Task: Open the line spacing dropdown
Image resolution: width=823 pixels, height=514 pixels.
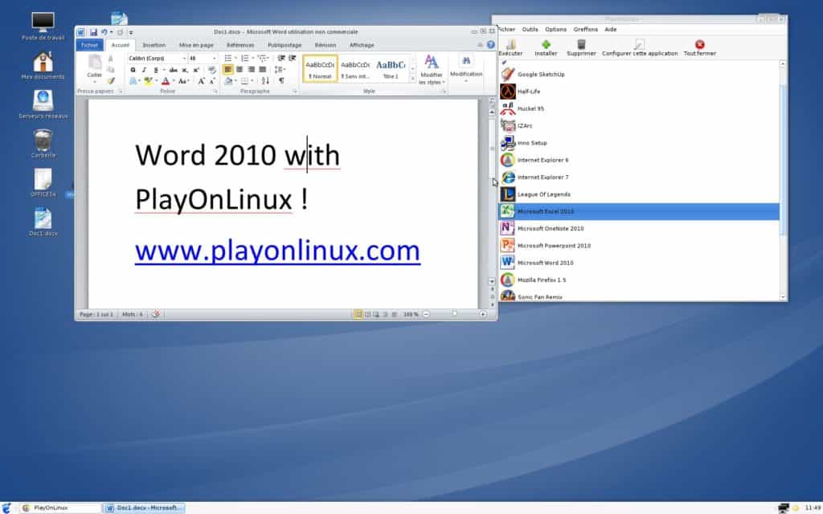Action: pyautogui.click(x=280, y=69)
